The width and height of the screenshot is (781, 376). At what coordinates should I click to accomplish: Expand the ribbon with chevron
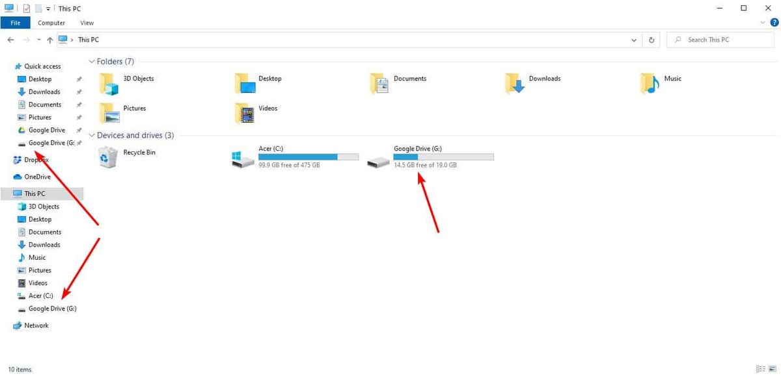(764, 22)
